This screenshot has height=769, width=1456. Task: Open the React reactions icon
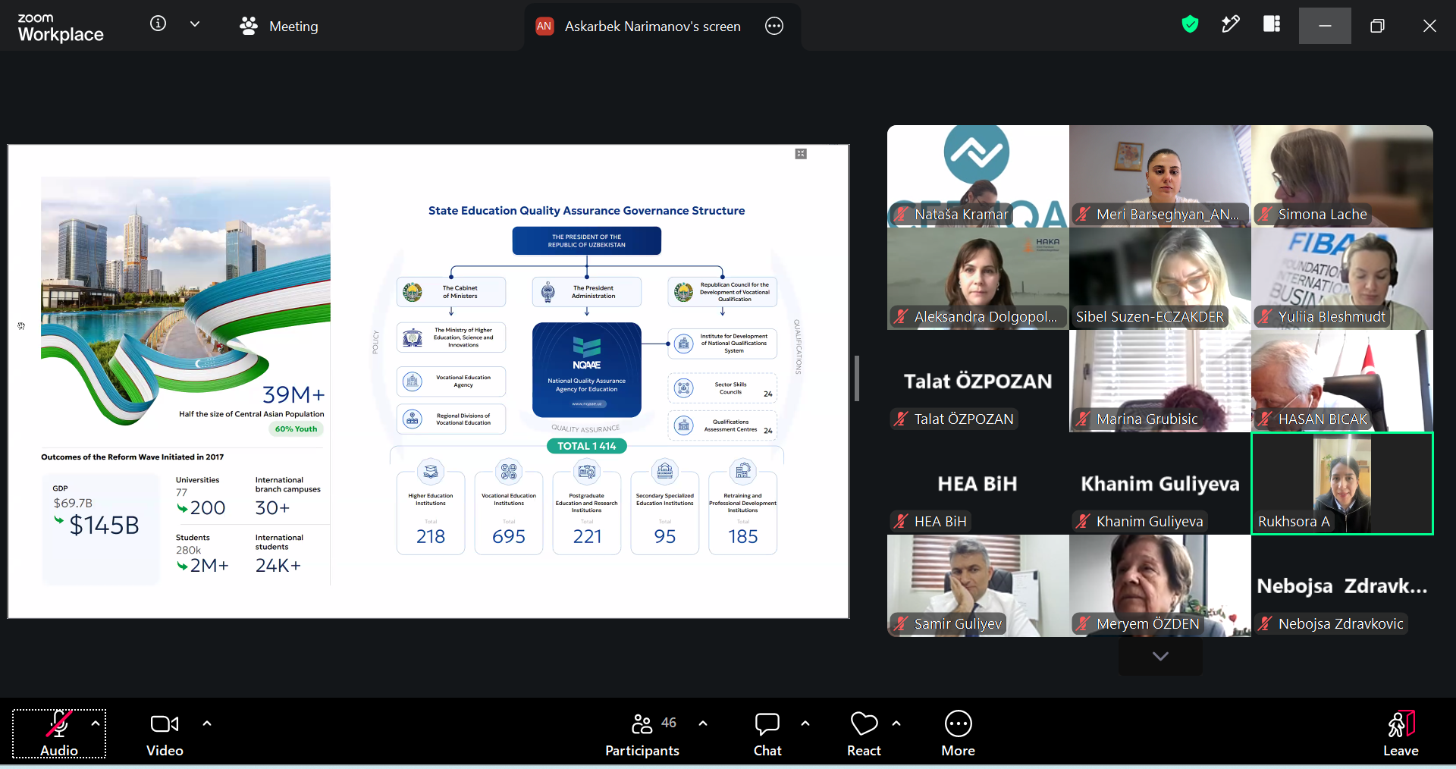(864, 733)
